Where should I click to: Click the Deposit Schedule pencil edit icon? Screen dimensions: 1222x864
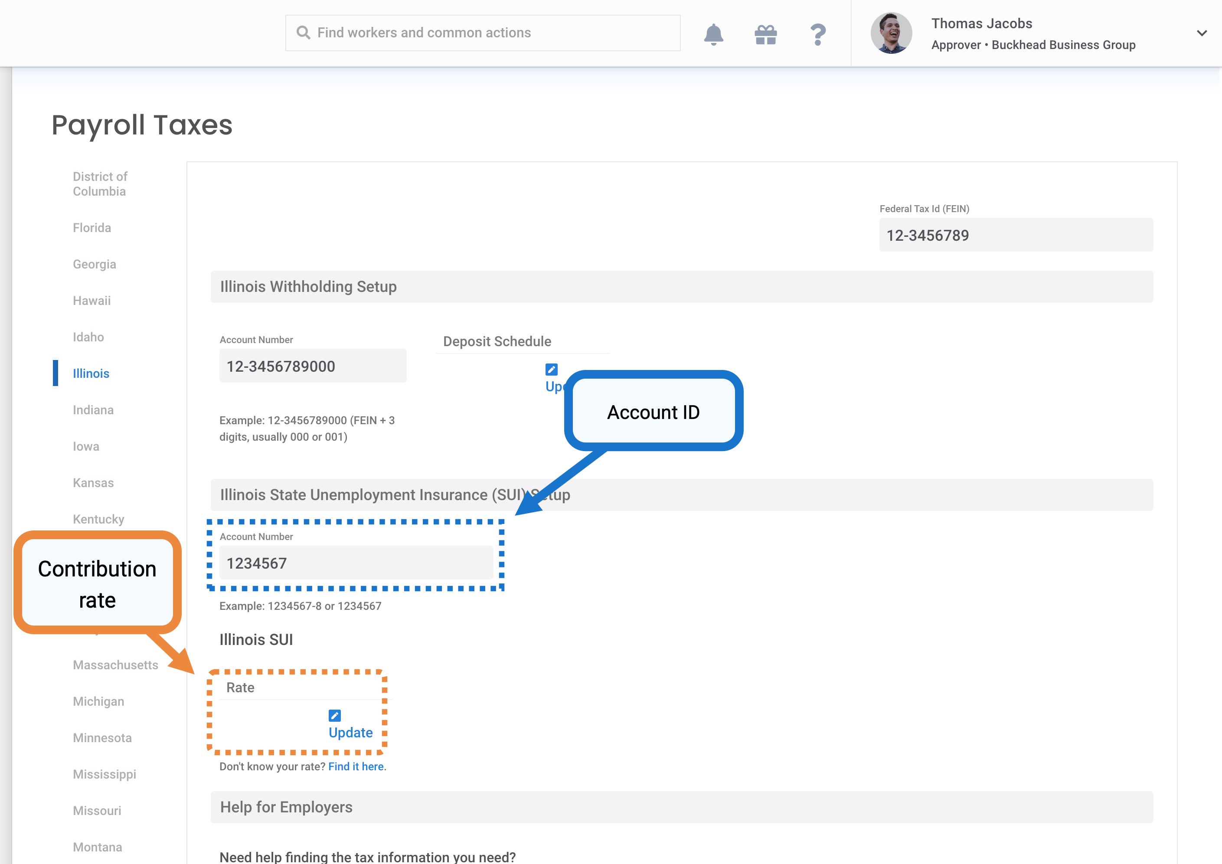[552, 370]
